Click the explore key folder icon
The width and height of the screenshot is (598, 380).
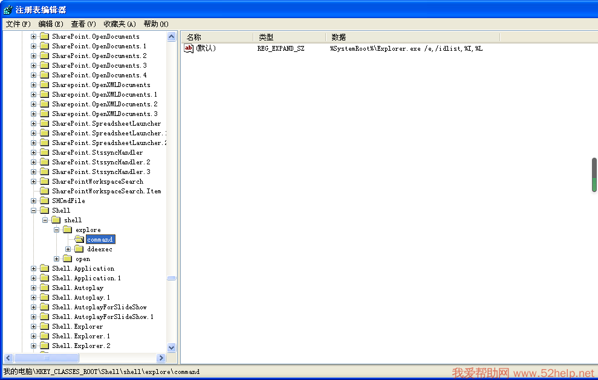(x=68, y=230)
